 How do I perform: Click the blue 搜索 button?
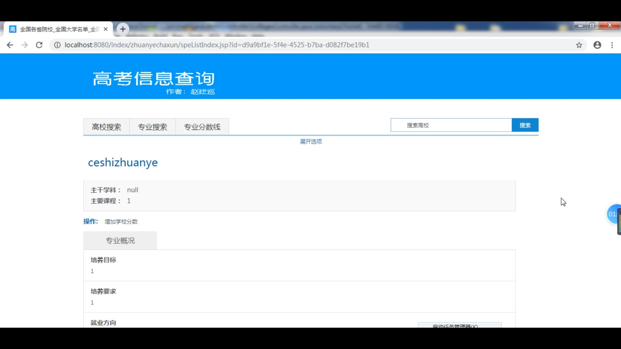click(525, 125)
